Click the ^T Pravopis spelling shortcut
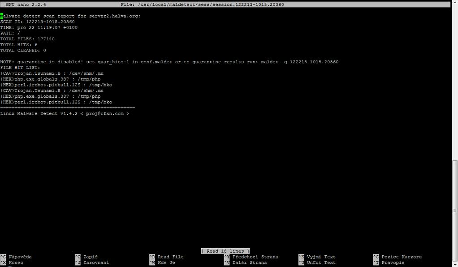This screenshot has width=458, height=267. 389,263
